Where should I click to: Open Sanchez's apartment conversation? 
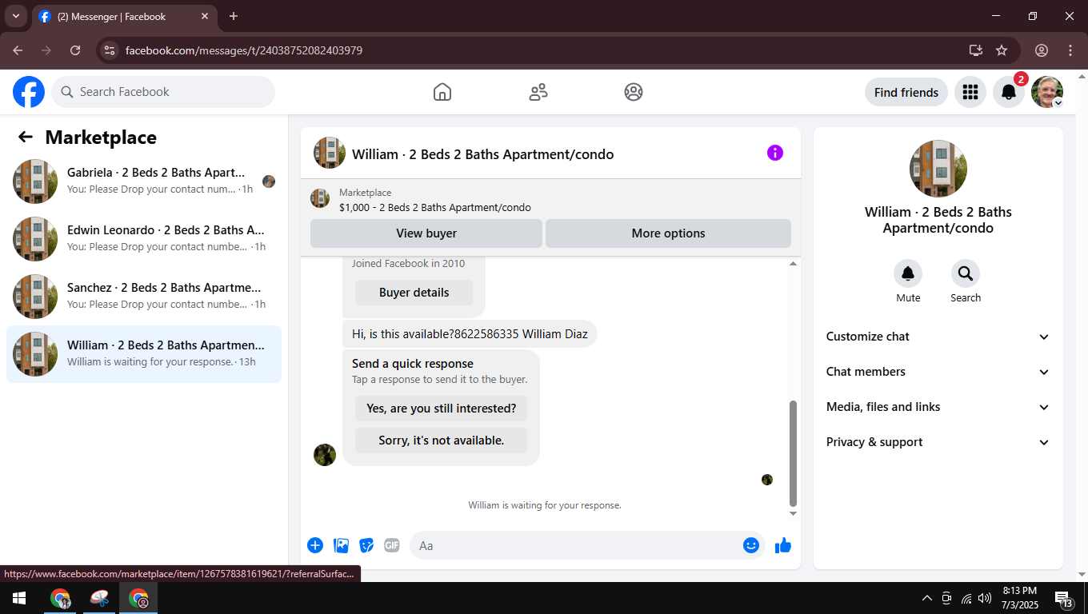pos(144,297)
